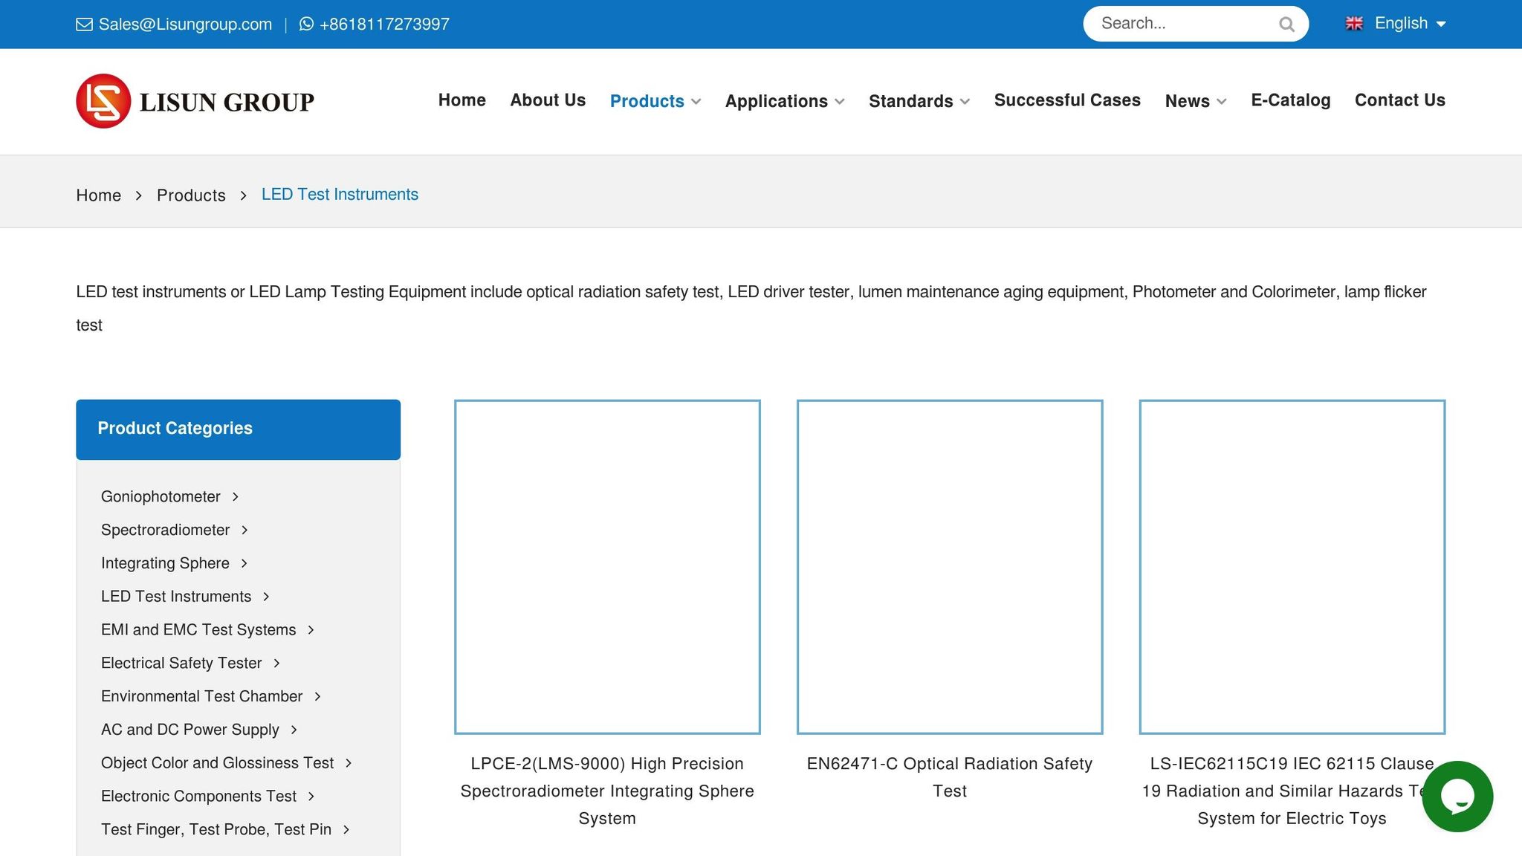The height and width of the screenshot is (856, 1522).
Task: Click the email envelope icon
Action: 84,25
